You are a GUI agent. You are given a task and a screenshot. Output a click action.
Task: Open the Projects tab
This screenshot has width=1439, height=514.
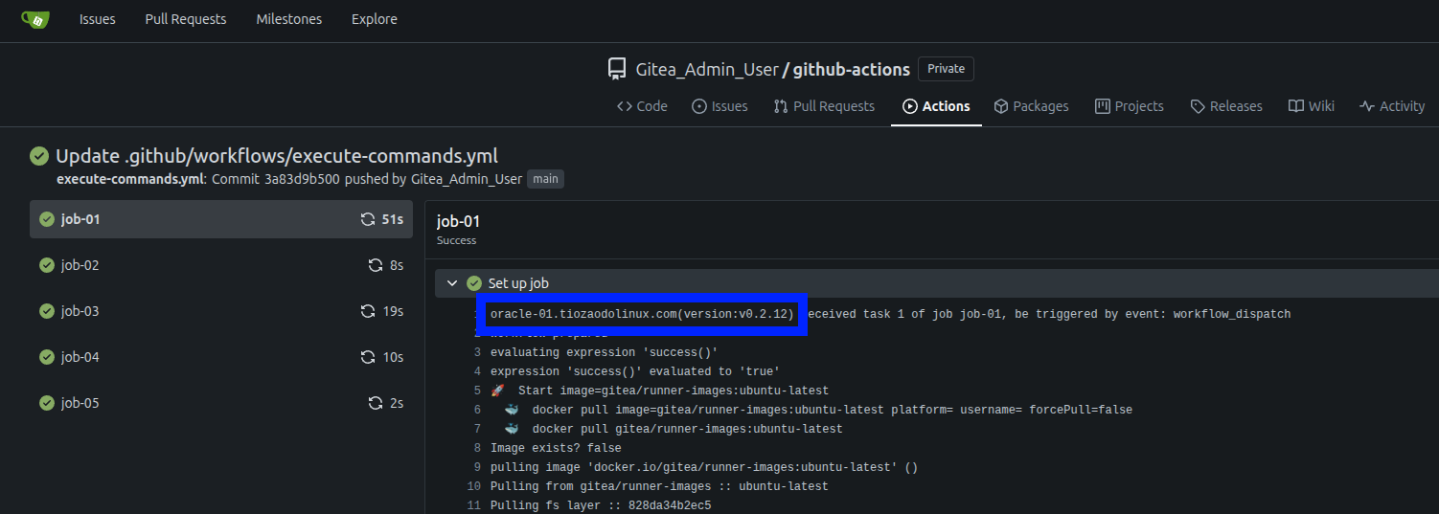click(x=1130, y=106)
